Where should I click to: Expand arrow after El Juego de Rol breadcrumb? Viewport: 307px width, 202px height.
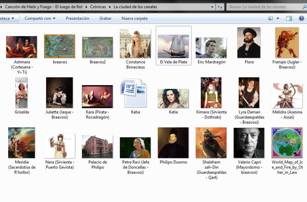click(86, 7)
